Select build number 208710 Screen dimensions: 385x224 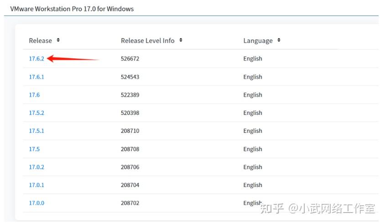click(130, 130)
